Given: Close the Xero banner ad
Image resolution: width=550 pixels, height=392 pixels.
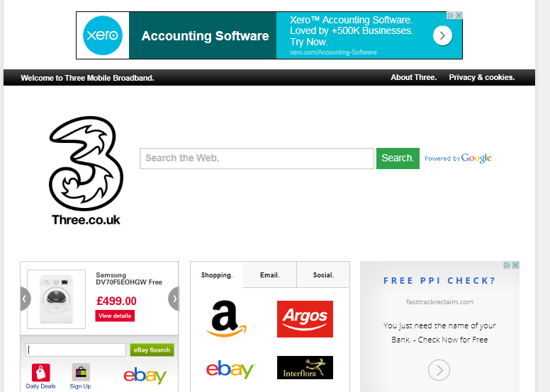Looking at the screenshot, I should click(x=459, y=16).
